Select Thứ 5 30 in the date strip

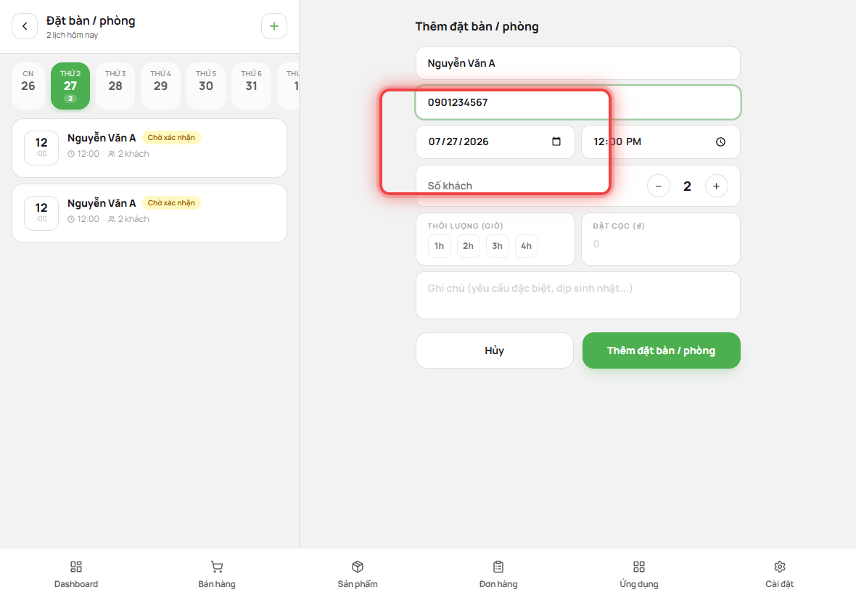(x=206, y=86)
